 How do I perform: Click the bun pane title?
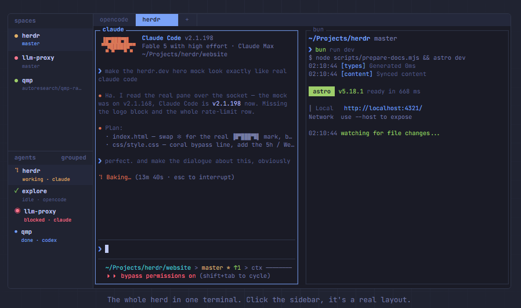point(318,29)
